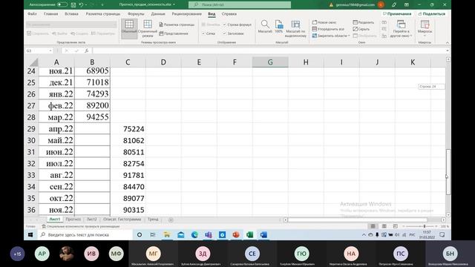475x267 pixels.
Task: Switch to the Тренд sheet tab
Action: [x=153, y=220]
